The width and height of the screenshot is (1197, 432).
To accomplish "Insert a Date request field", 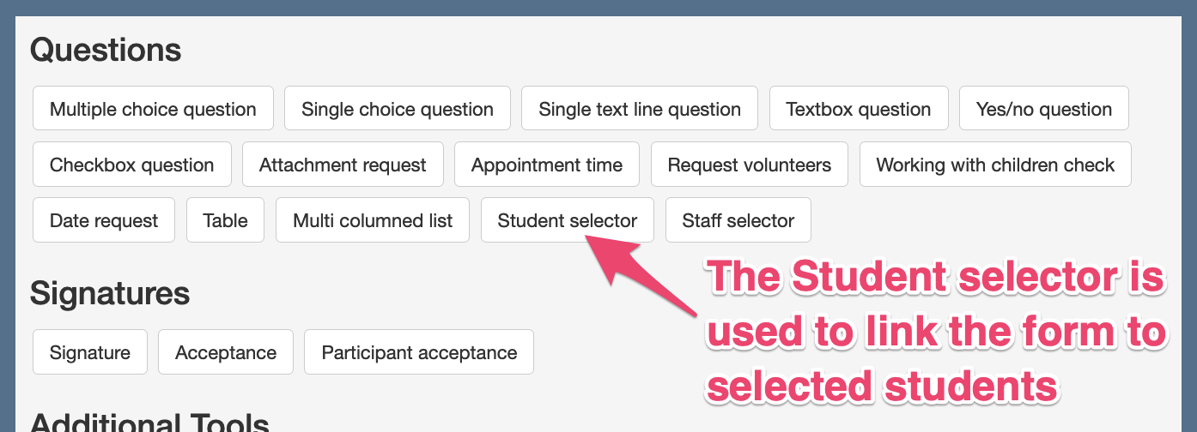I will (104, 220).
